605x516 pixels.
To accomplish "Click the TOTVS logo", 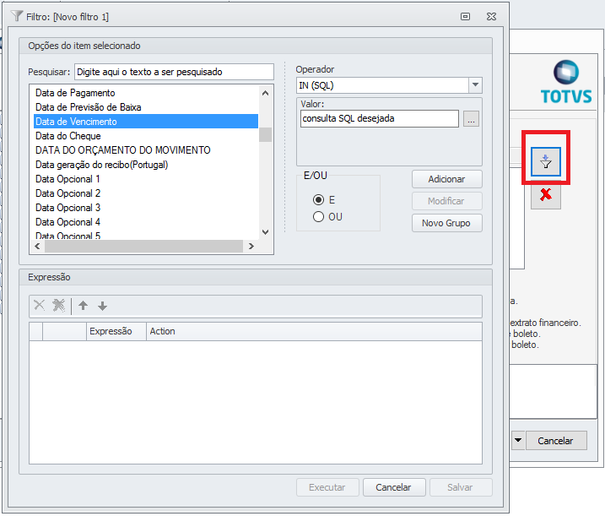I will coord(565,83).
